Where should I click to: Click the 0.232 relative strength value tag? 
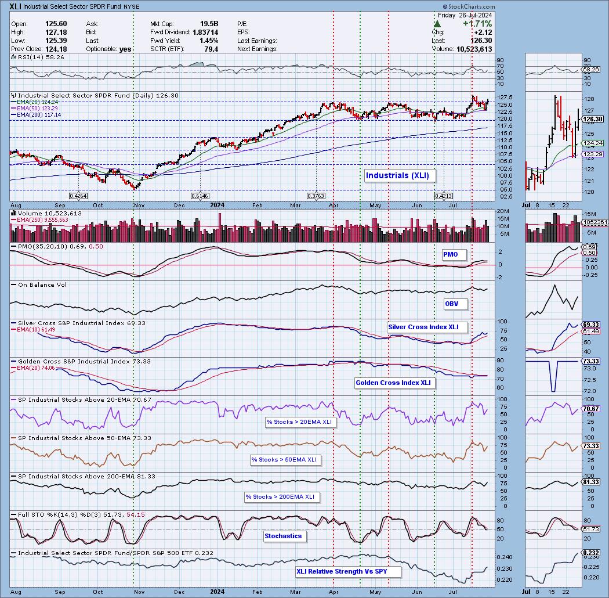coord(590,553)
